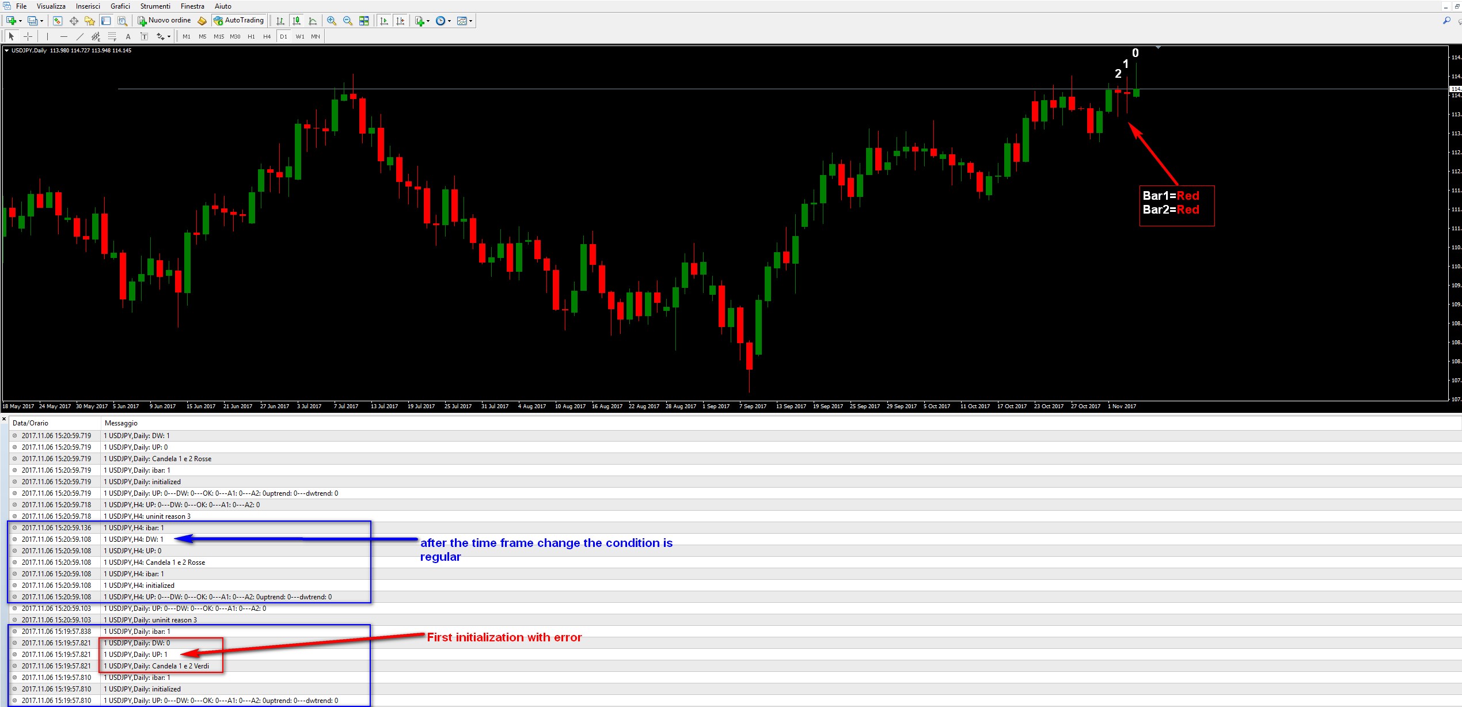Switch chart to Bar Chart mode
The width and height of the screenshot is (1462, 707).
click(280, 21)
